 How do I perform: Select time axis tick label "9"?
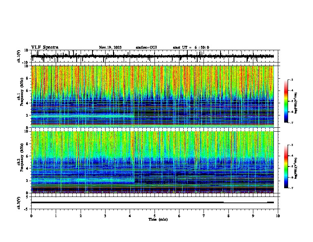[253, 216]
